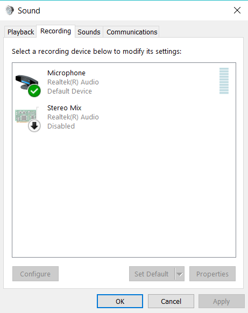Click the Apply button
The height and width of the screenshot is (313, 248).
coord(222,301)
